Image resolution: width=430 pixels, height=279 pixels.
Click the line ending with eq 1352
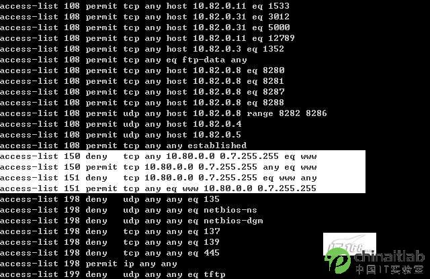142,49
